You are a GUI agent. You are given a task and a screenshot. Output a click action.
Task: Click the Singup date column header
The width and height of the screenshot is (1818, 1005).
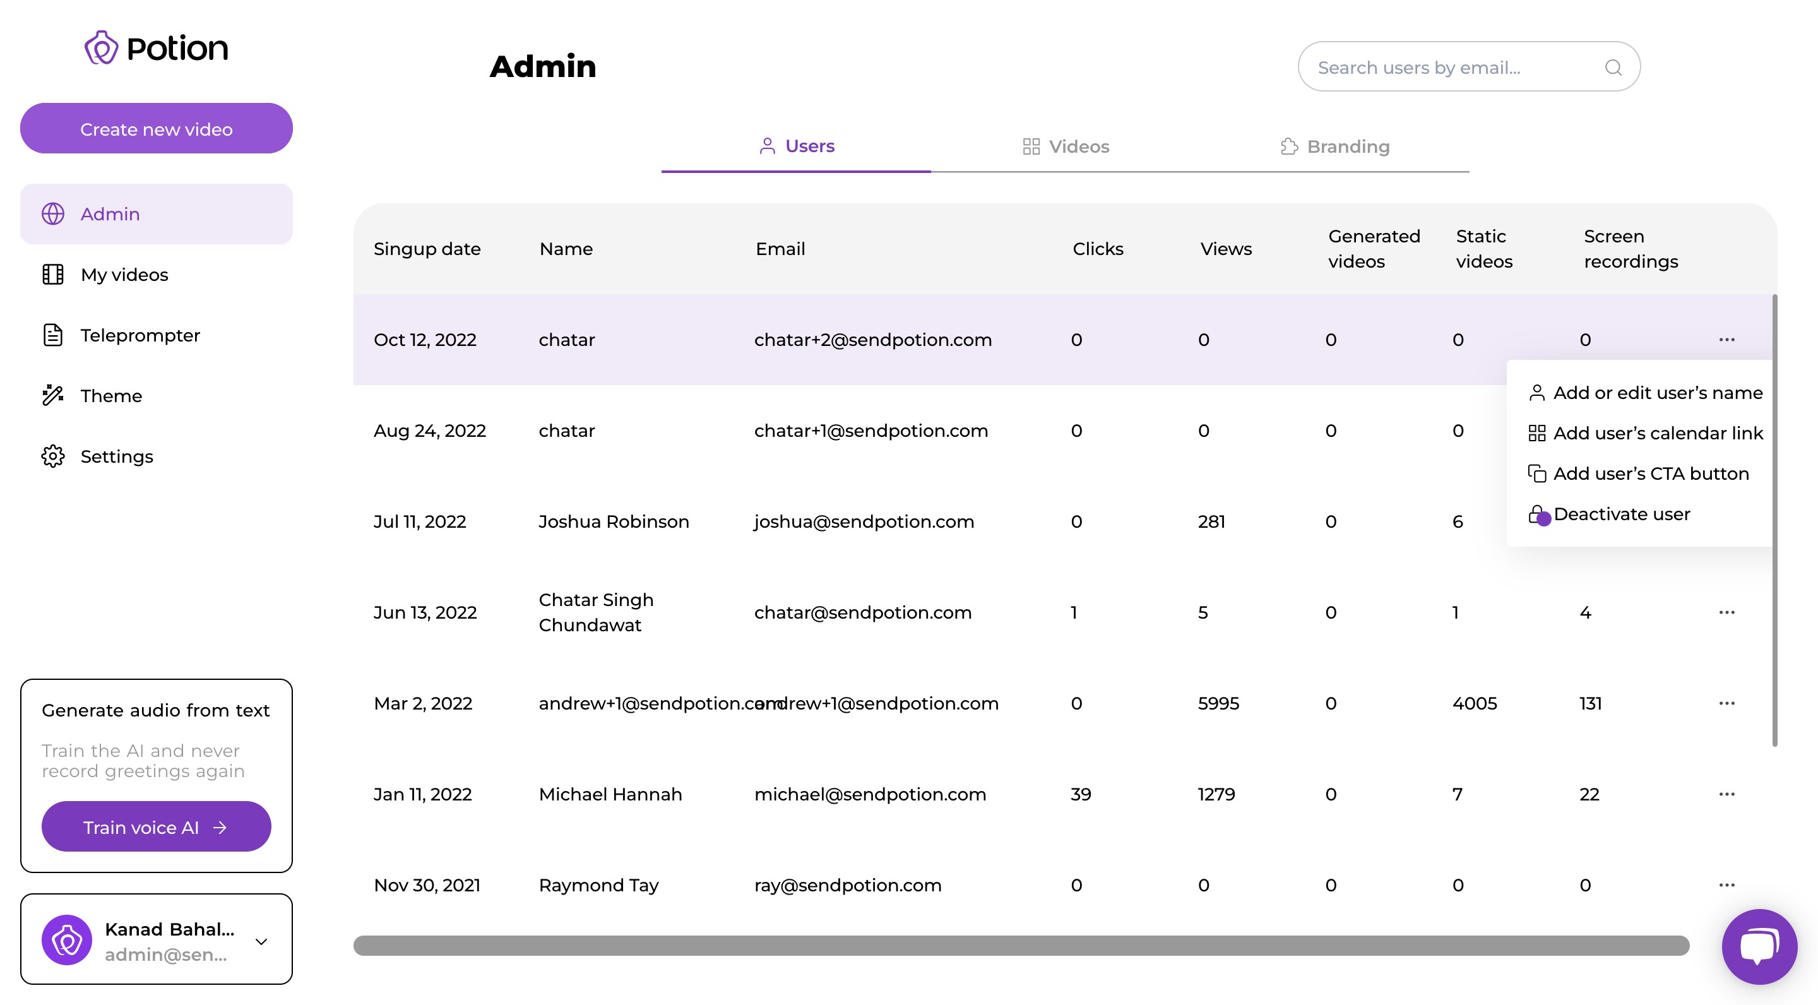(427, 249)
